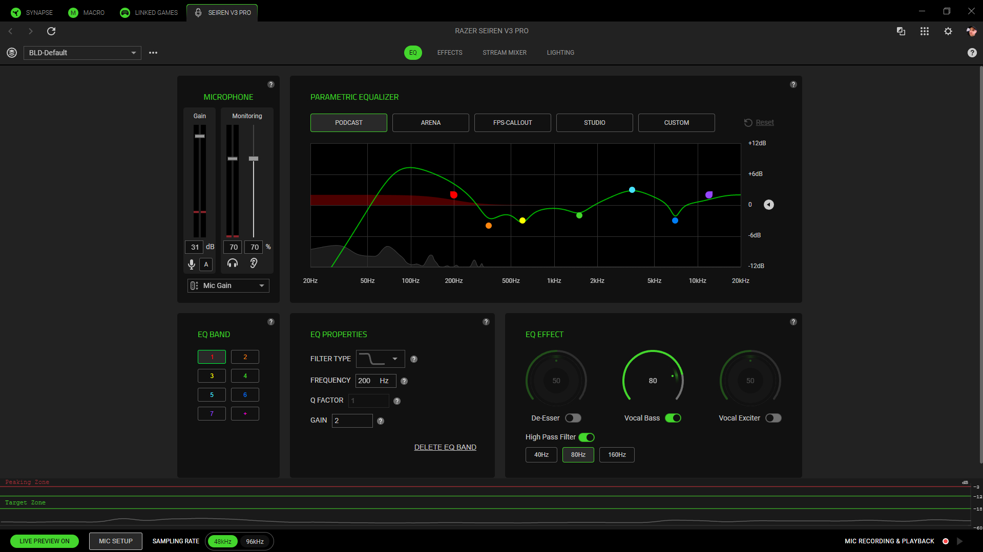The image size is (983, 552).
Task: Open the three-dot profile options menu
Action: tap(153, 53)
